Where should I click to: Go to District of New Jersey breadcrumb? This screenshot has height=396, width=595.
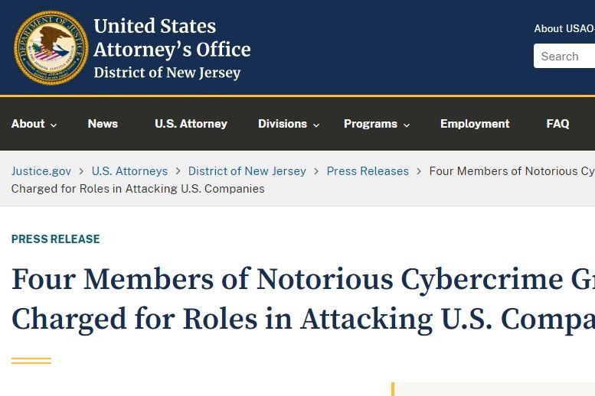(247, 171)
